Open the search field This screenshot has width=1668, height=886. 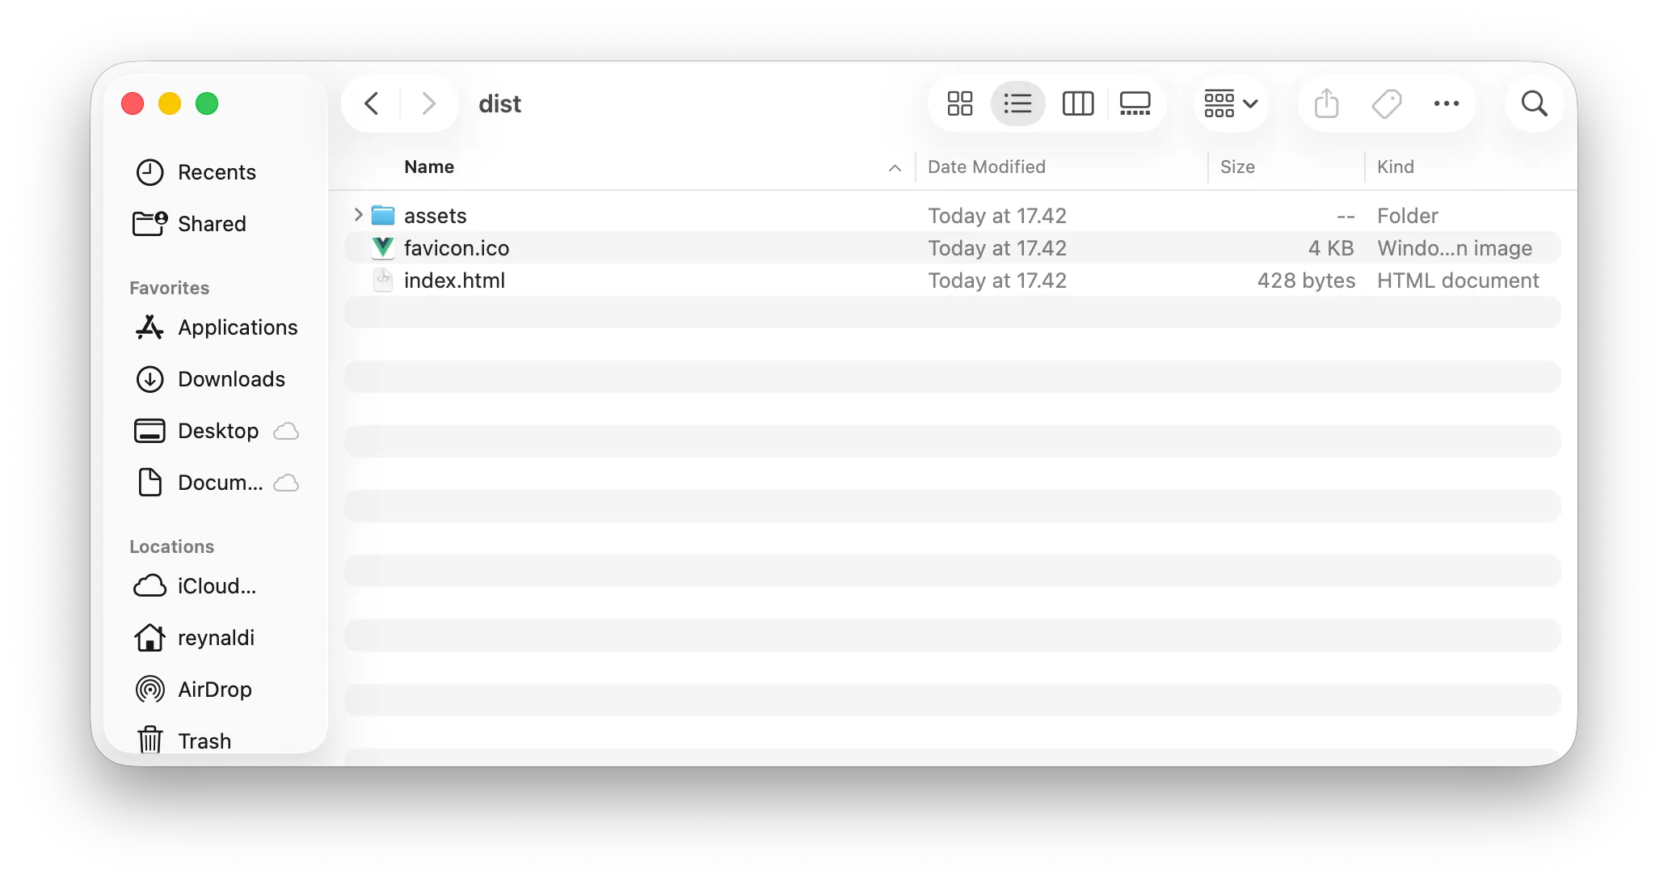click(1534, 103)
